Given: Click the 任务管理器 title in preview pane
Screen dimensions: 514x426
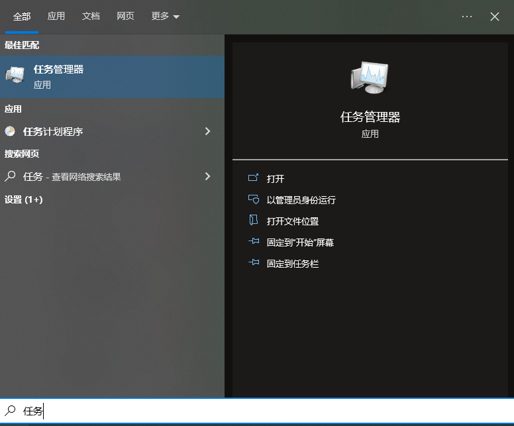Looking at the screenshot, I should tap(370, 117).
